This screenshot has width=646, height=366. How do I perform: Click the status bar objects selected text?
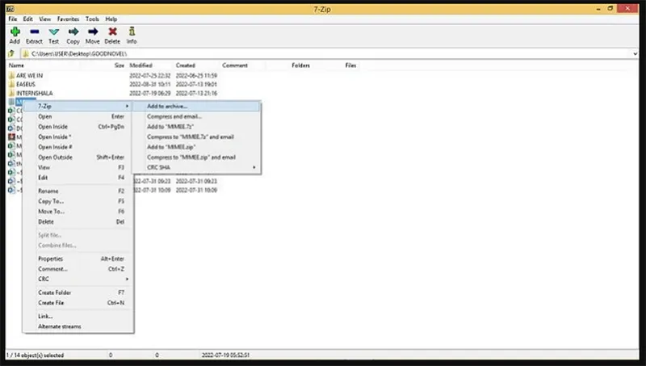click(35, 355)
